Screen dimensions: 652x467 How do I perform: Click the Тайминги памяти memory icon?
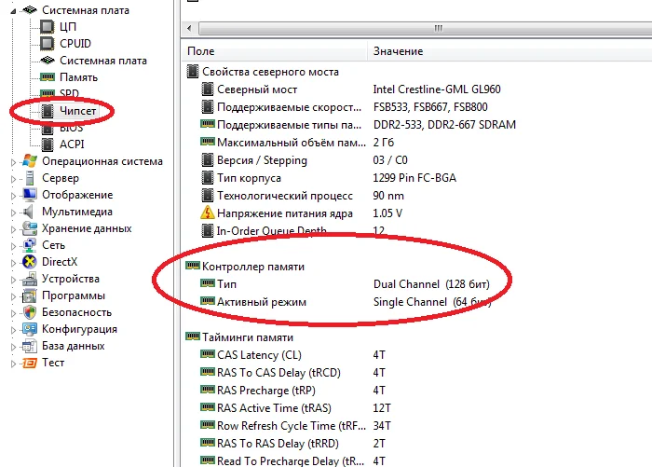point(193,336)
